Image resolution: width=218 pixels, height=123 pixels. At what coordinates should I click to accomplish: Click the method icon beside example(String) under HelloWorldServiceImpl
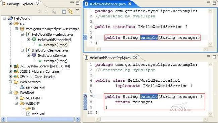40,45
